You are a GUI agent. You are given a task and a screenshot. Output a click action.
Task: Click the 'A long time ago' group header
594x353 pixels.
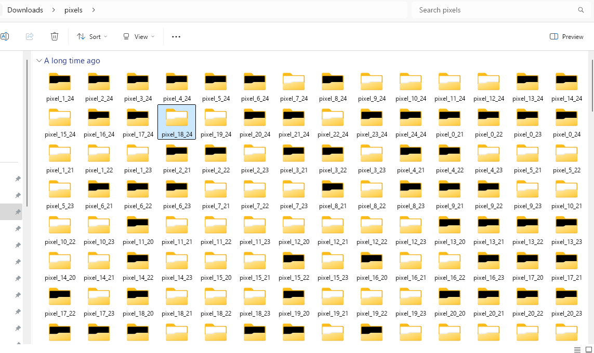(72, 61)
